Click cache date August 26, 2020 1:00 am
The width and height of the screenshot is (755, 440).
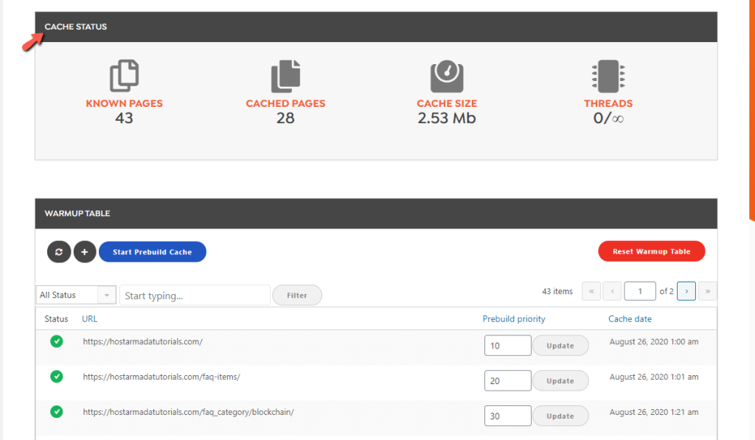click(x=654, y=341)
